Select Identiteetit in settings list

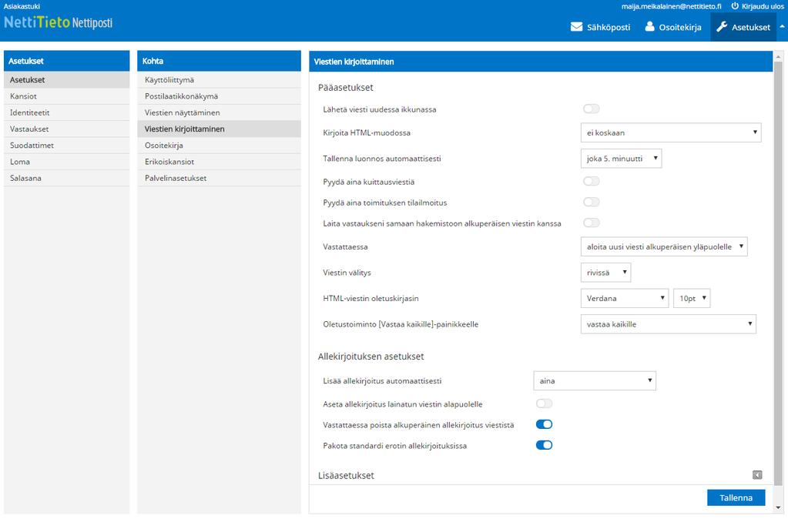(66, 112)
